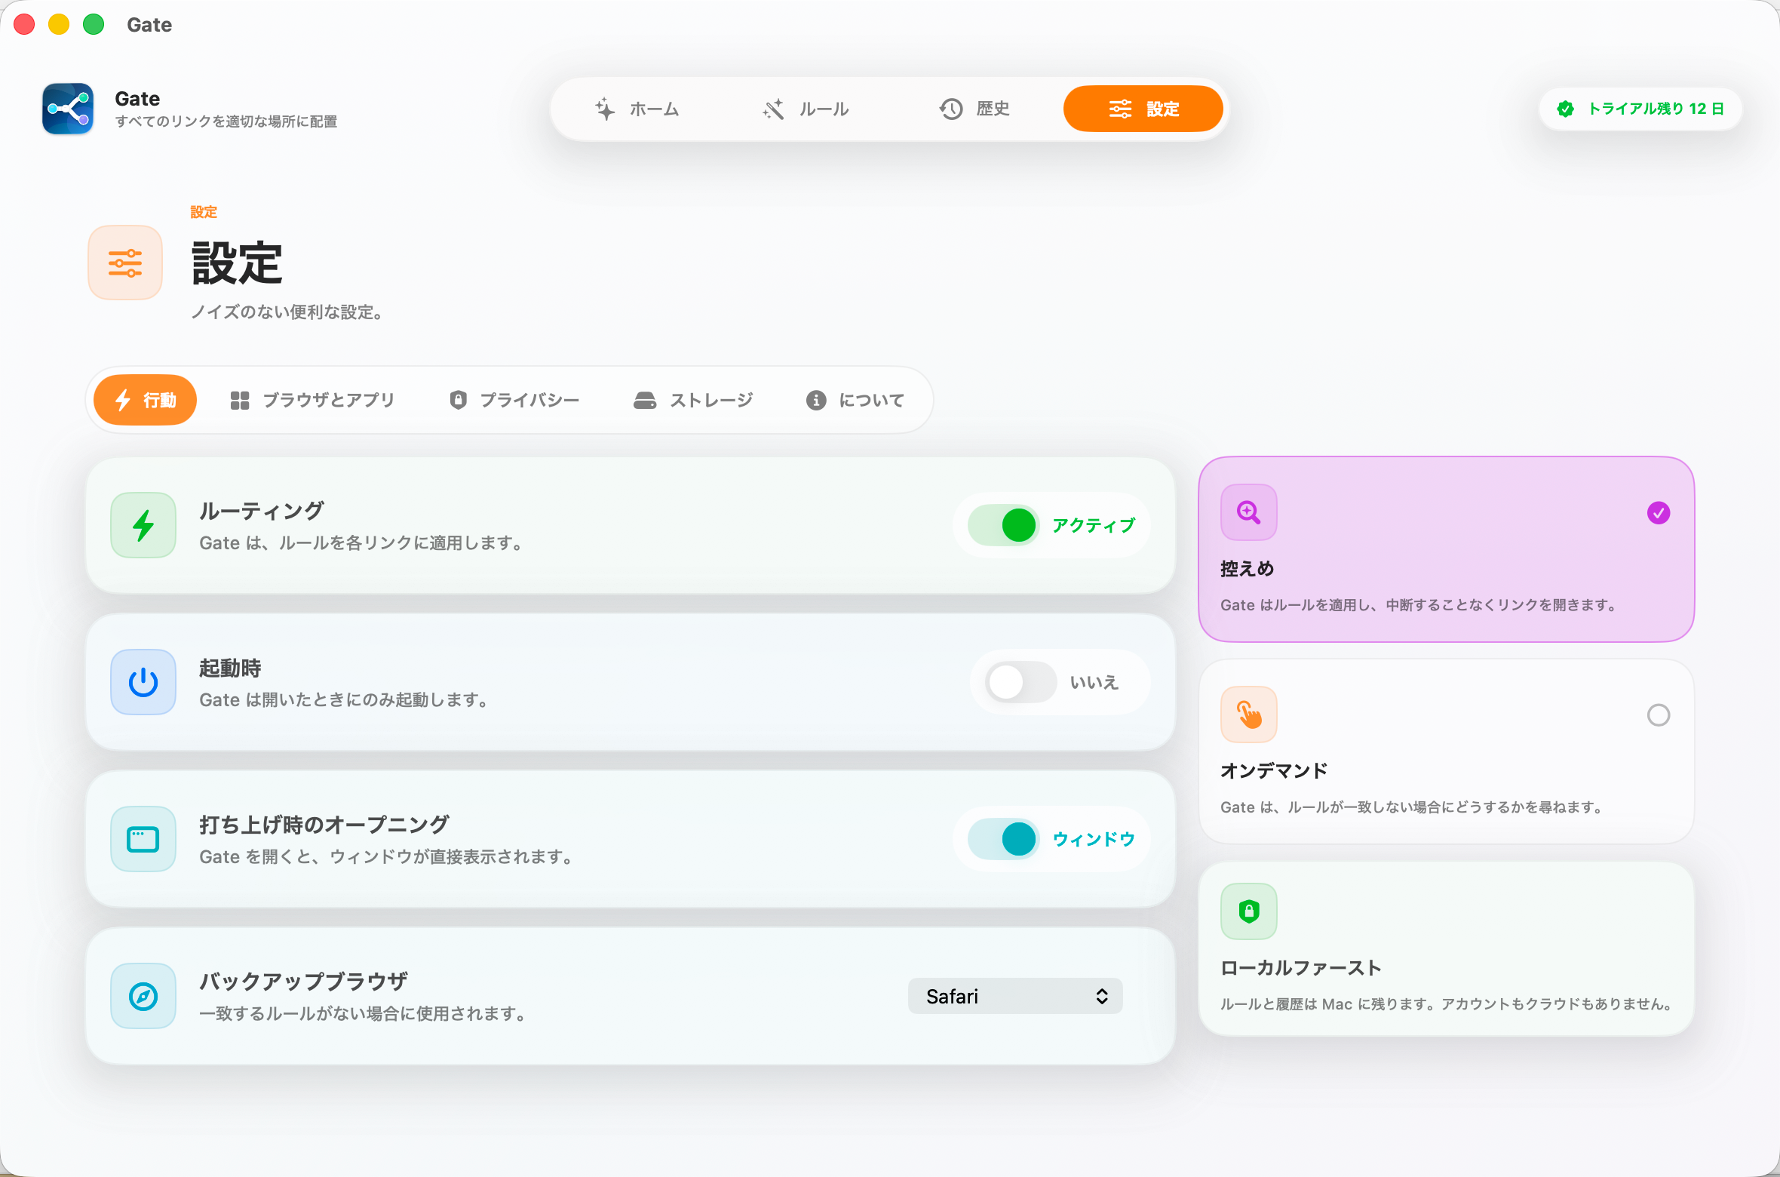Image resolution: width=1780 pixels, height=1177 pixels.
Task: Click the small orange 設定 breadcrumb label
Action: 204,212
